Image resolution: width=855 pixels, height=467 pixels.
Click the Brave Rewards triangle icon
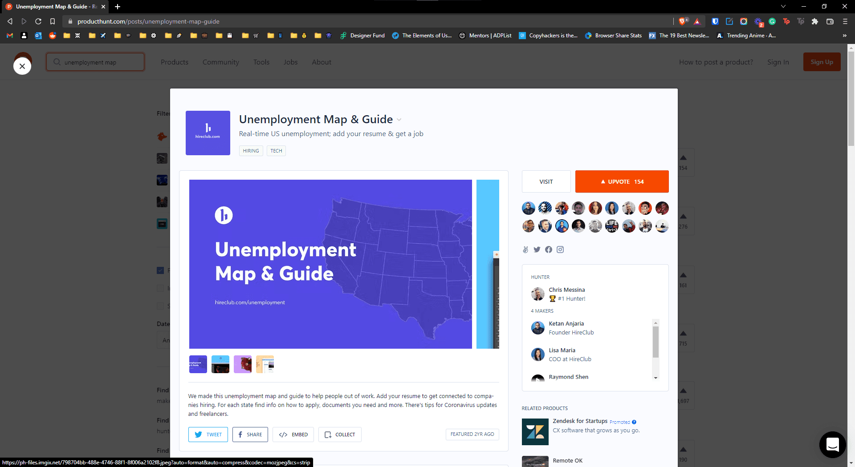697,21
